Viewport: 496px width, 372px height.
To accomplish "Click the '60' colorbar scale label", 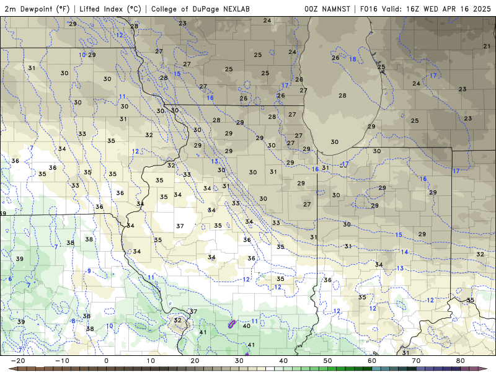I will click(372, 361).
